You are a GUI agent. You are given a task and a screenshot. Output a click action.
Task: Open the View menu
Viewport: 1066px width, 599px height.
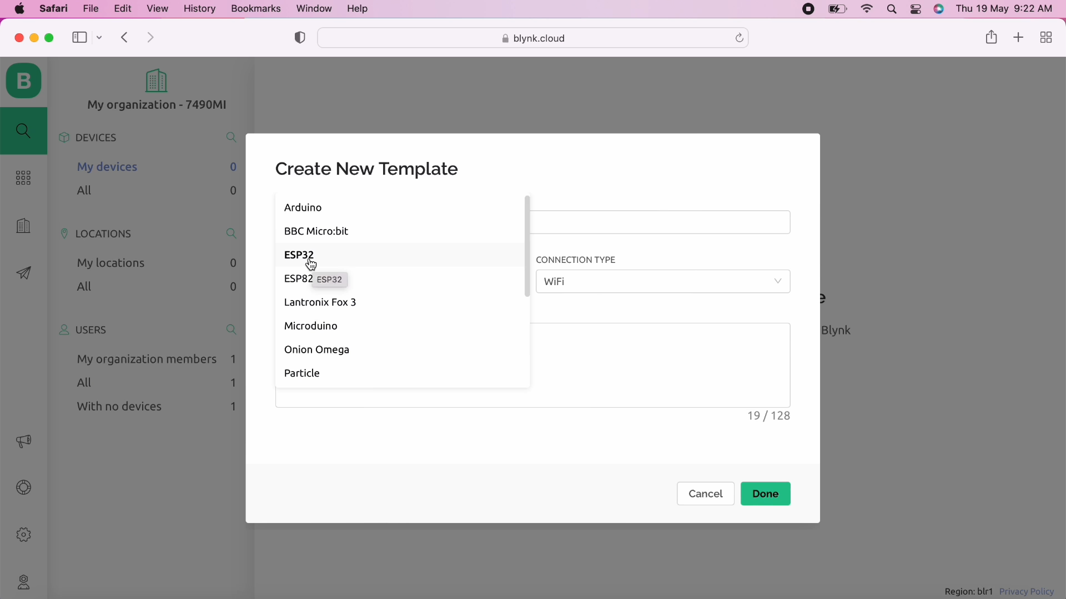[158, 9]
